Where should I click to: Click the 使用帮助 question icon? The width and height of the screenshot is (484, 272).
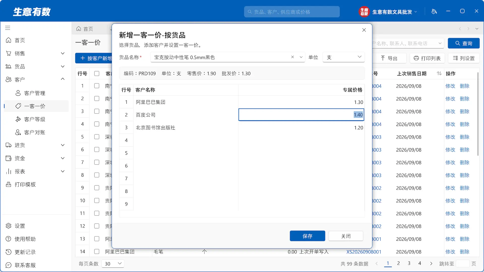click(x=9, y=239)
